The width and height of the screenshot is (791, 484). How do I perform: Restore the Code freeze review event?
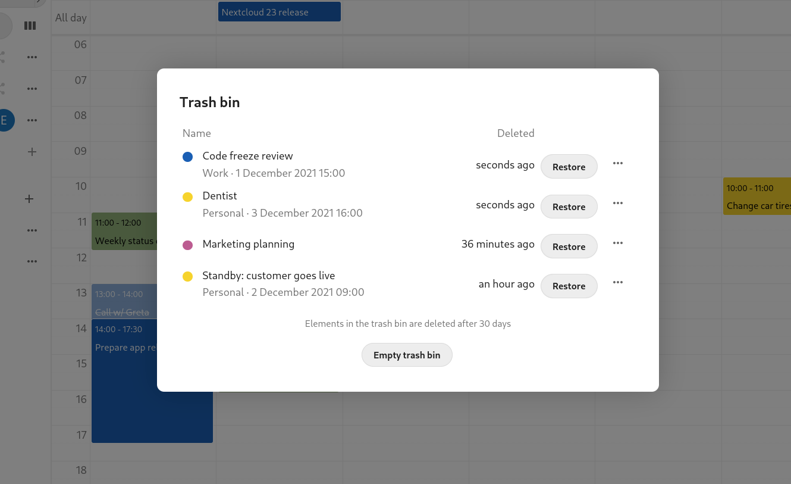tap(569, 167)
